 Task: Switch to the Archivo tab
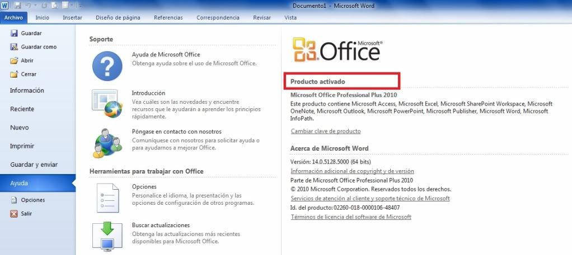[x=13, y=17]
